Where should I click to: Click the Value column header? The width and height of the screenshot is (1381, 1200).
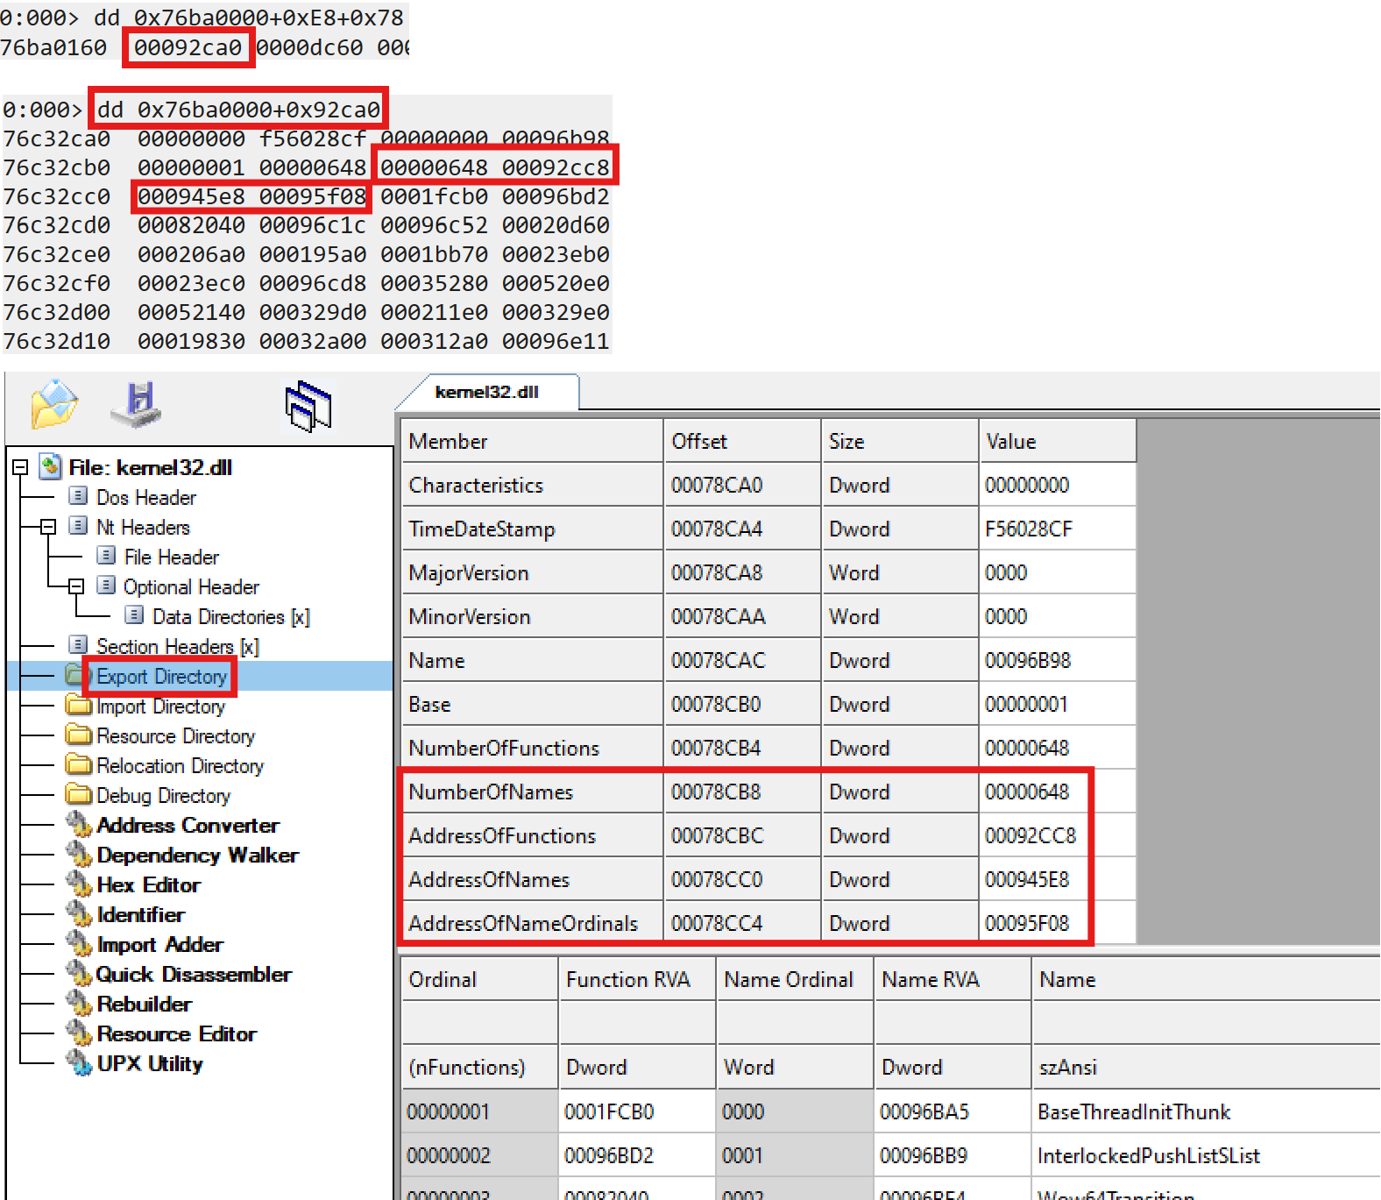(1057, 441)
